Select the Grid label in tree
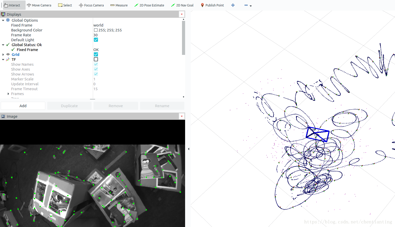Screen dimensions: 395x227 point(16,55)
